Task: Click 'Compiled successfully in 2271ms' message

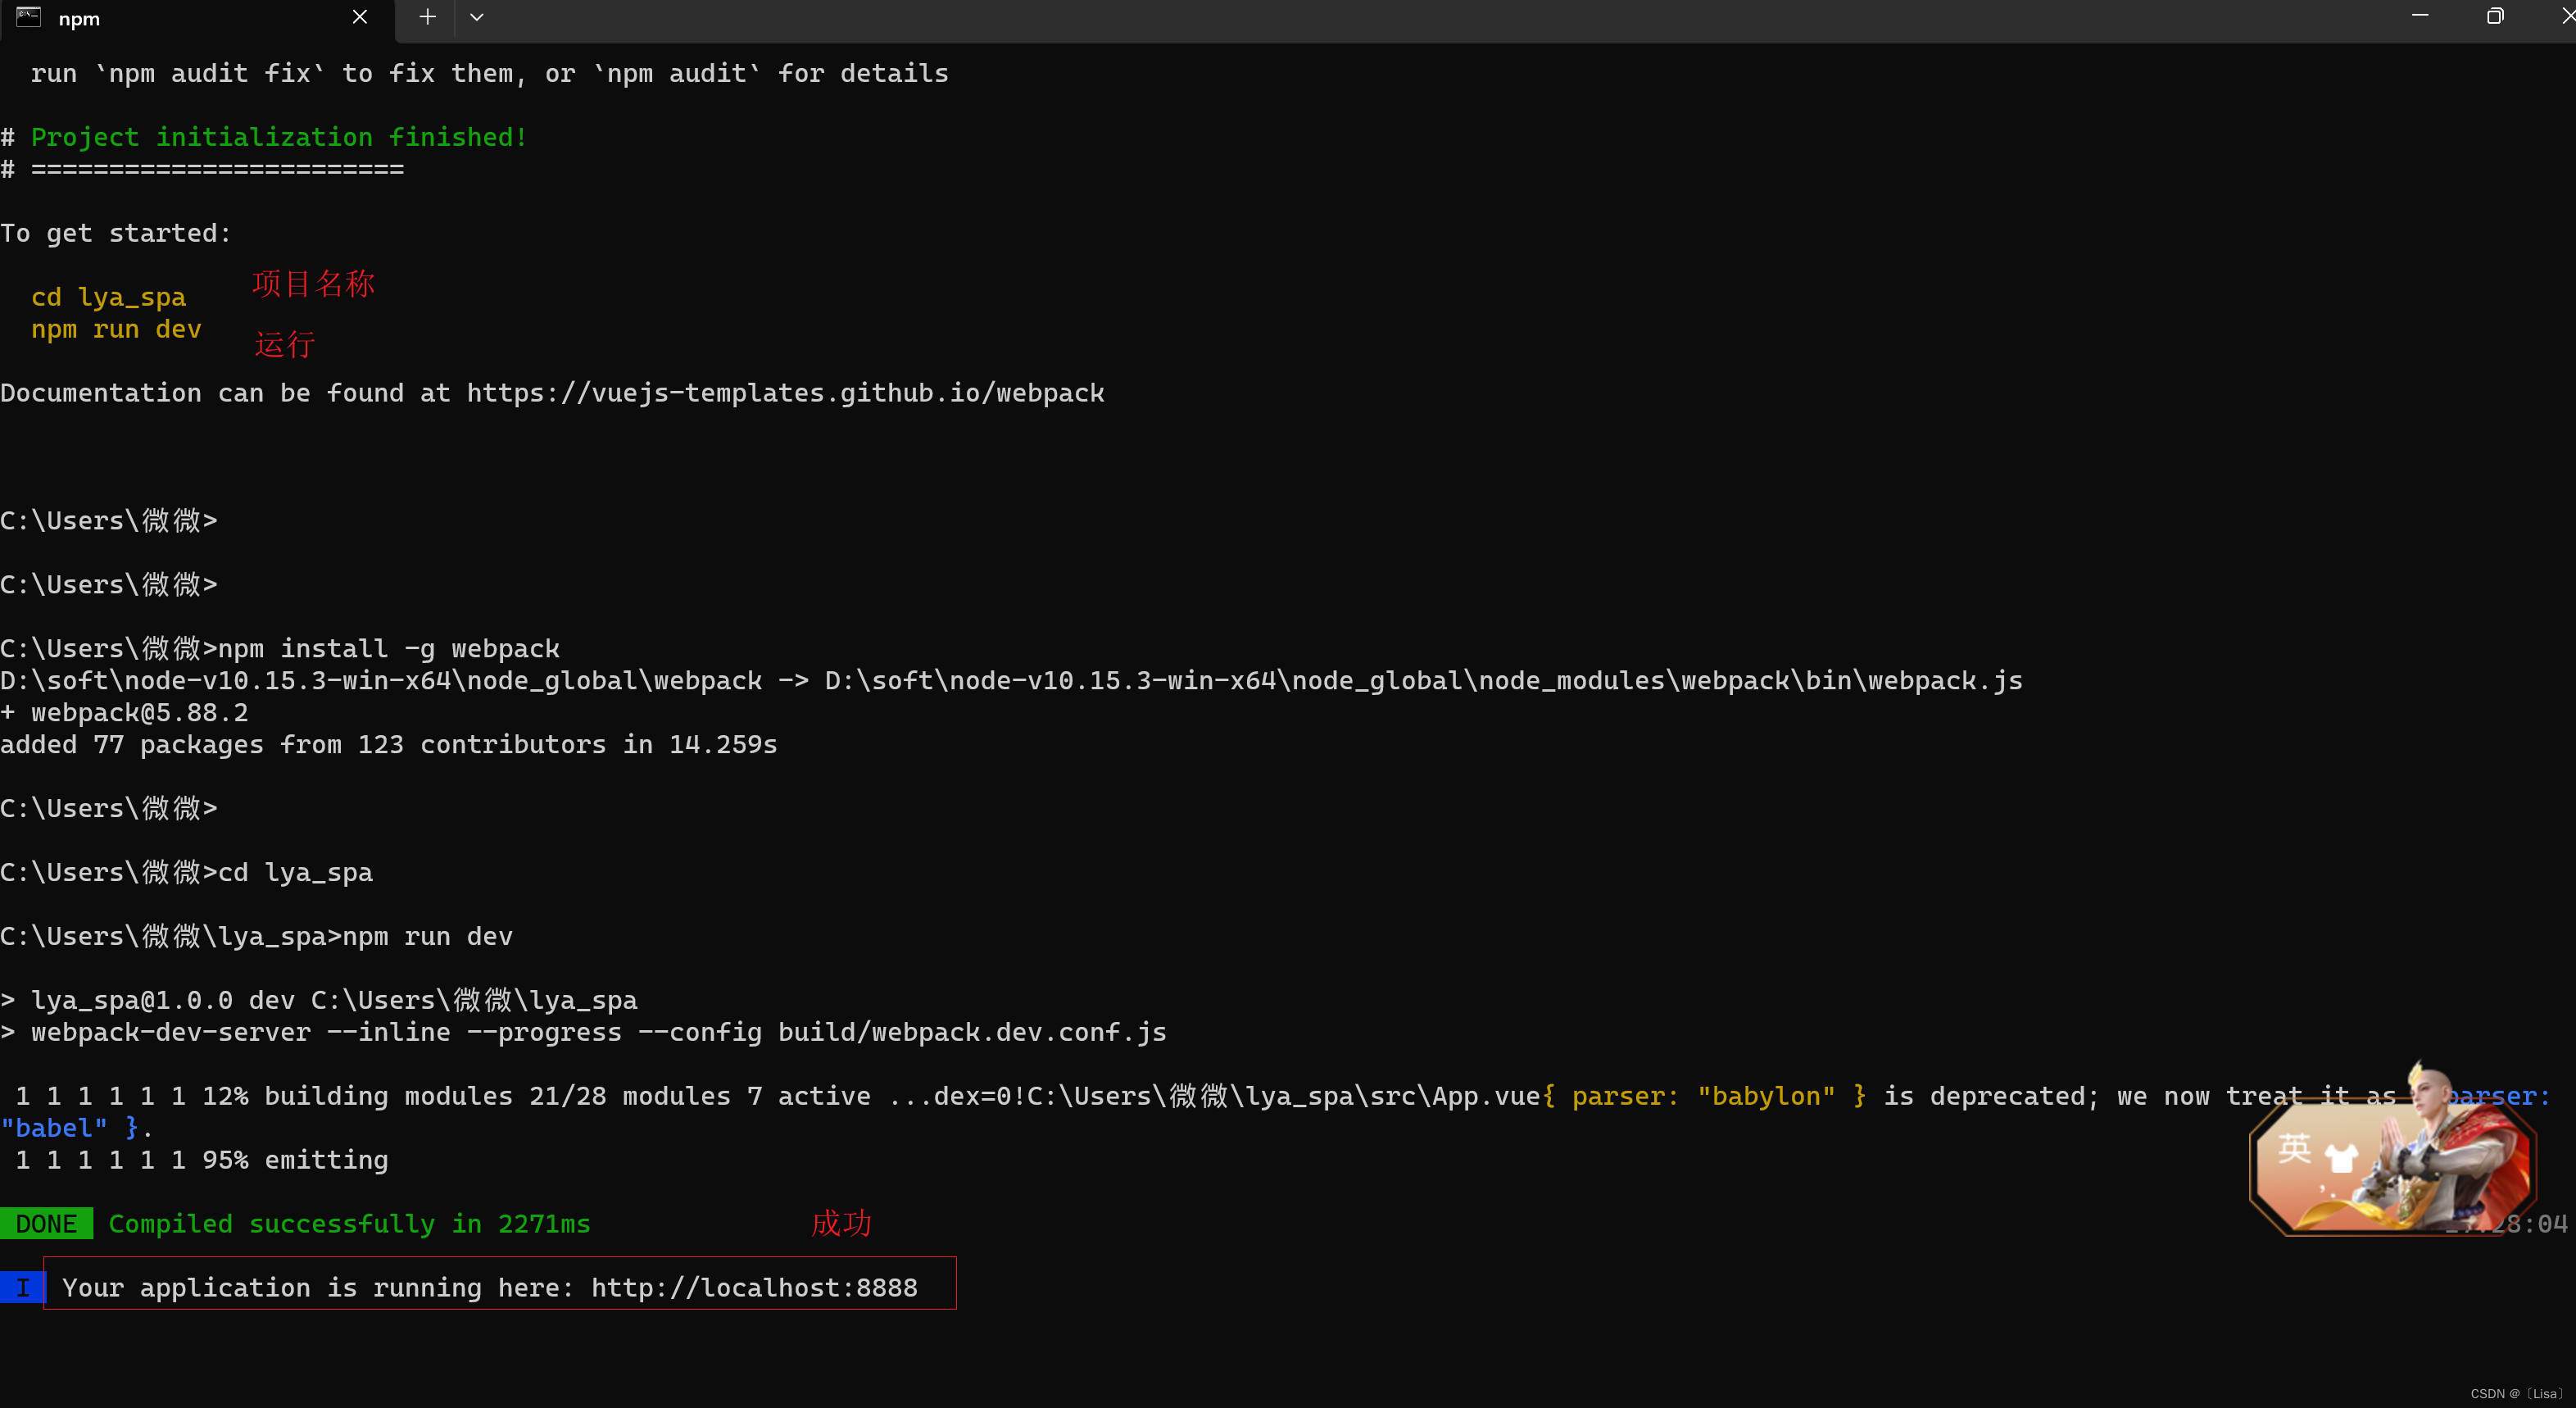Action: pyautogui.click(x=349, y=1224)
